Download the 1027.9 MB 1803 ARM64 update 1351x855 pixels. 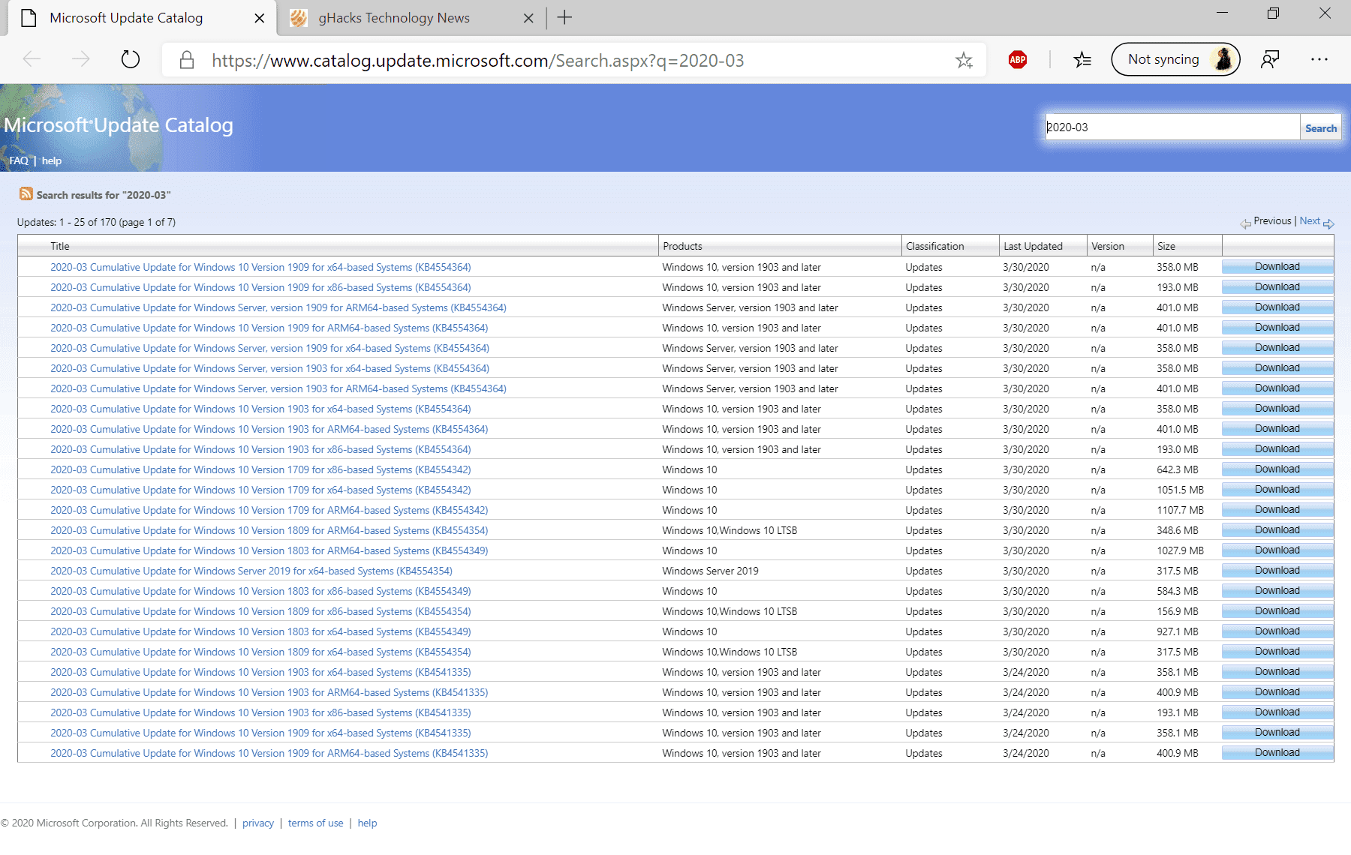(x=1277, y=550)
